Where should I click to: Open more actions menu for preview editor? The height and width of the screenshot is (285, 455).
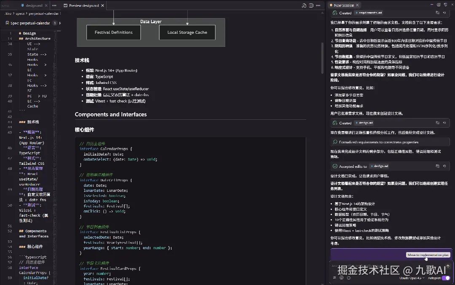(318, 5)
